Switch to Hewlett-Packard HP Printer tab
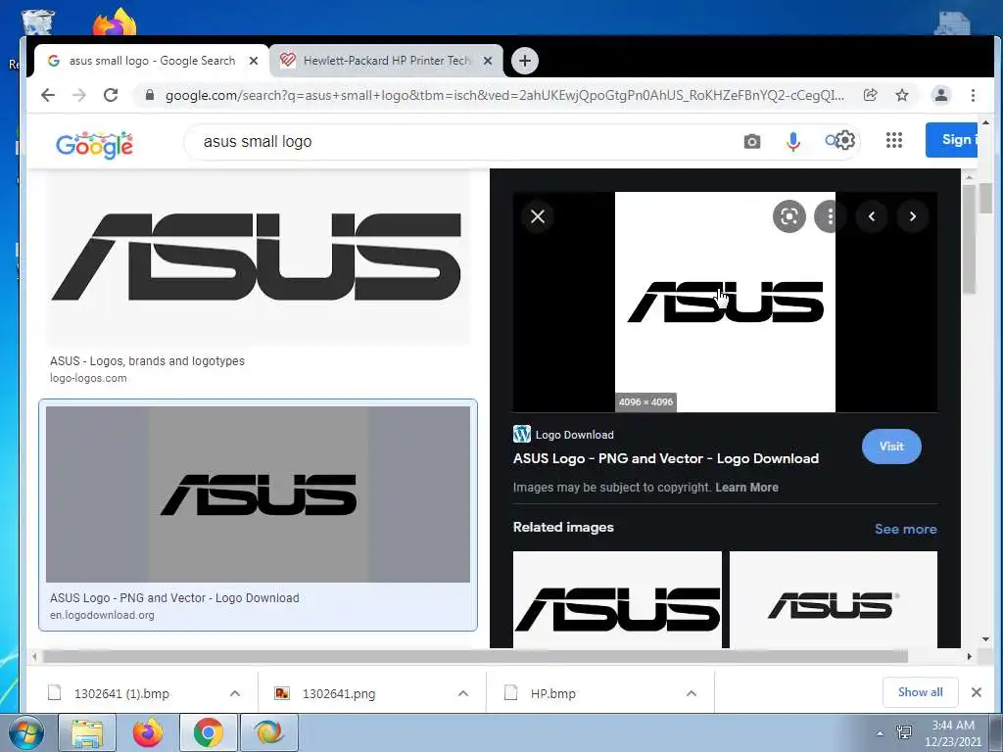 click(x=386, y=61)
